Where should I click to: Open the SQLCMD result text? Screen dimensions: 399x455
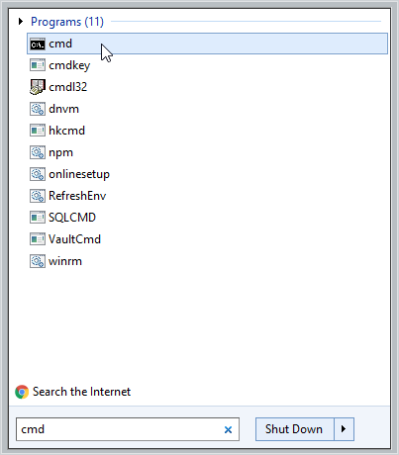pyautogui.click(x=72, y=218)
